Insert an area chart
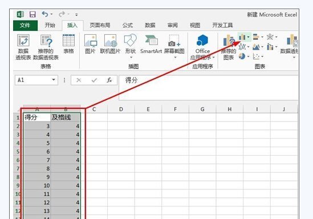The height and width of the screenshot is (219, 313). click(256, 47)
